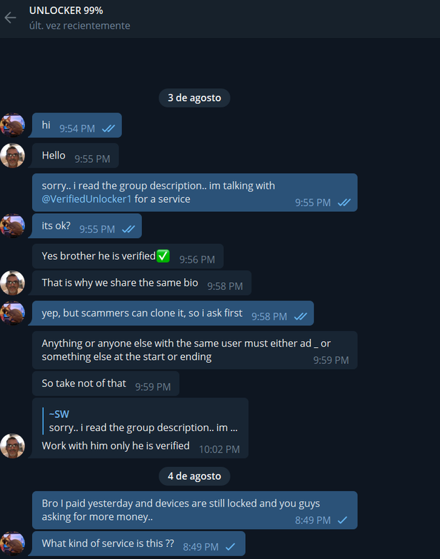Click 'últ. vez recientemente' status text
This screenshot has width=440, height=559.
tap(80, 26)
